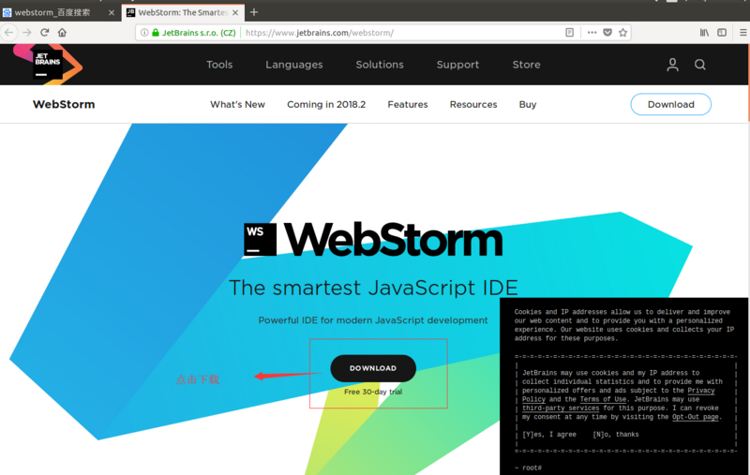The image size is (750, 475).
Task: Open a new tab with the plus button
Action: [x=254, y=12]
